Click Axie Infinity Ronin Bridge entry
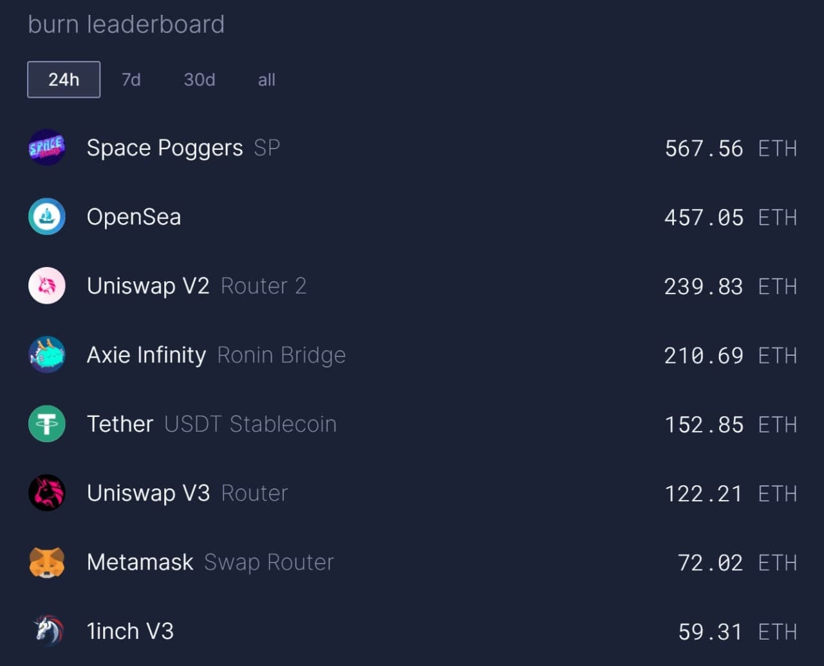Screen dimensions: 824x666 pyautogui.click(x=216, y=355)
